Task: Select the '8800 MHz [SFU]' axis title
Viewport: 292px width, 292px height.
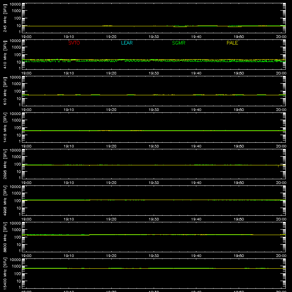Action: point(5,237)
